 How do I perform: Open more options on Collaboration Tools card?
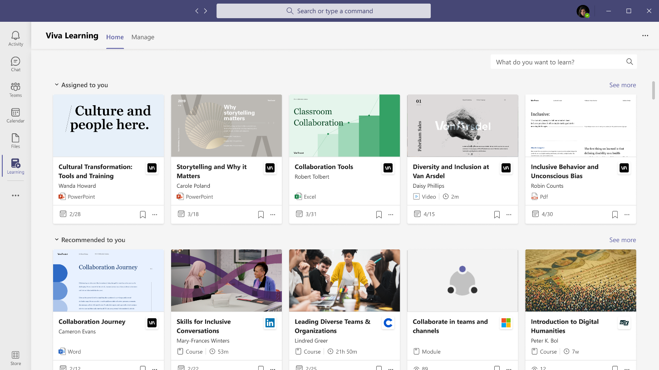[391, 214]
